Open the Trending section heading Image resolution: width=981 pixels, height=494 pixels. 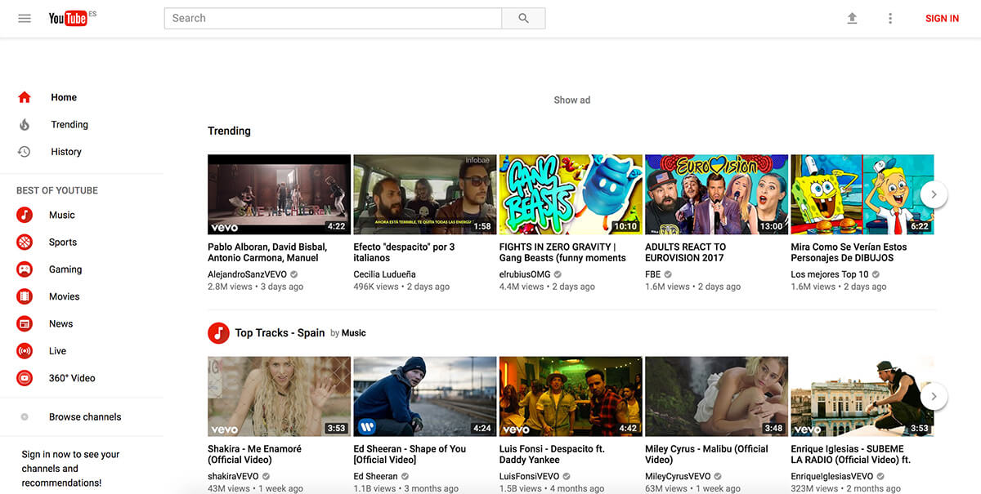point(229,131)
